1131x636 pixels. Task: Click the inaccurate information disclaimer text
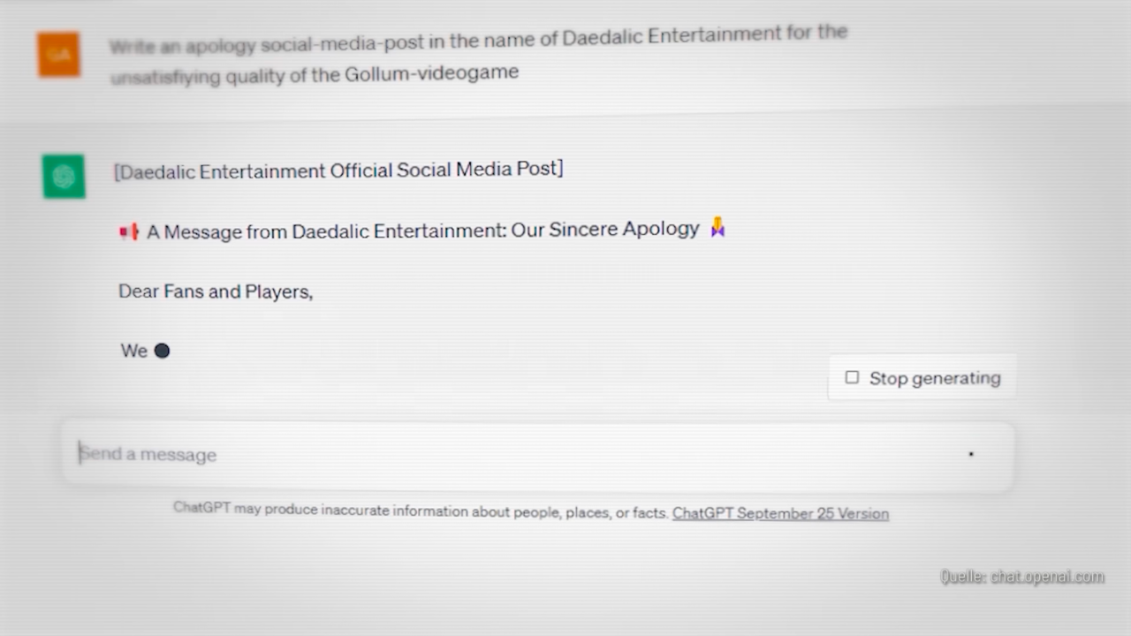(420, 511)
